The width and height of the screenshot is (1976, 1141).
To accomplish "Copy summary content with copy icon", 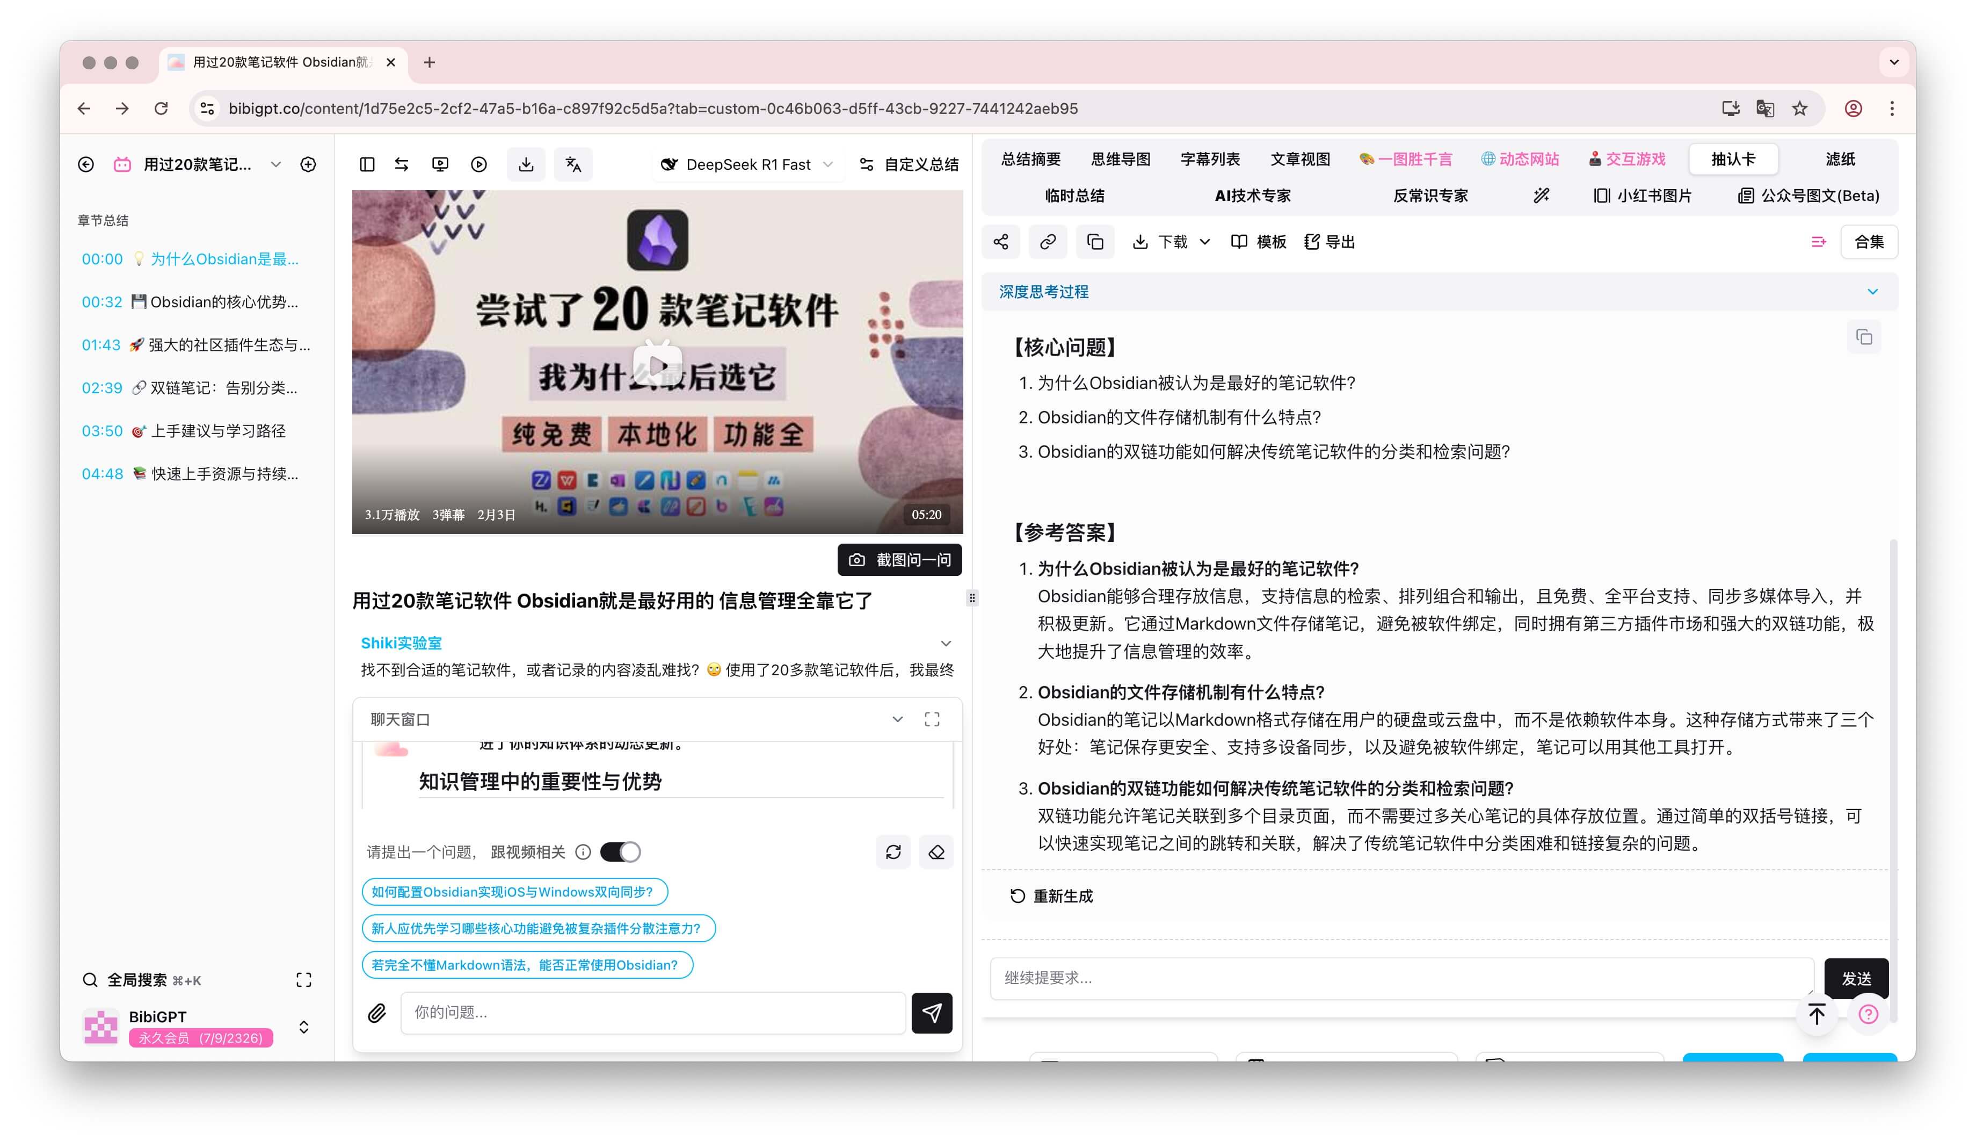I will pyautogui.click(x=1095, y=241).
